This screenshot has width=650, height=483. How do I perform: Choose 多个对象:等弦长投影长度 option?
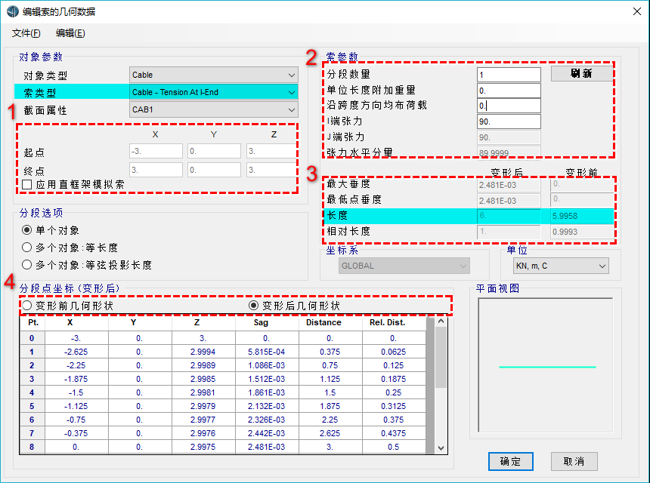[27, 265]
